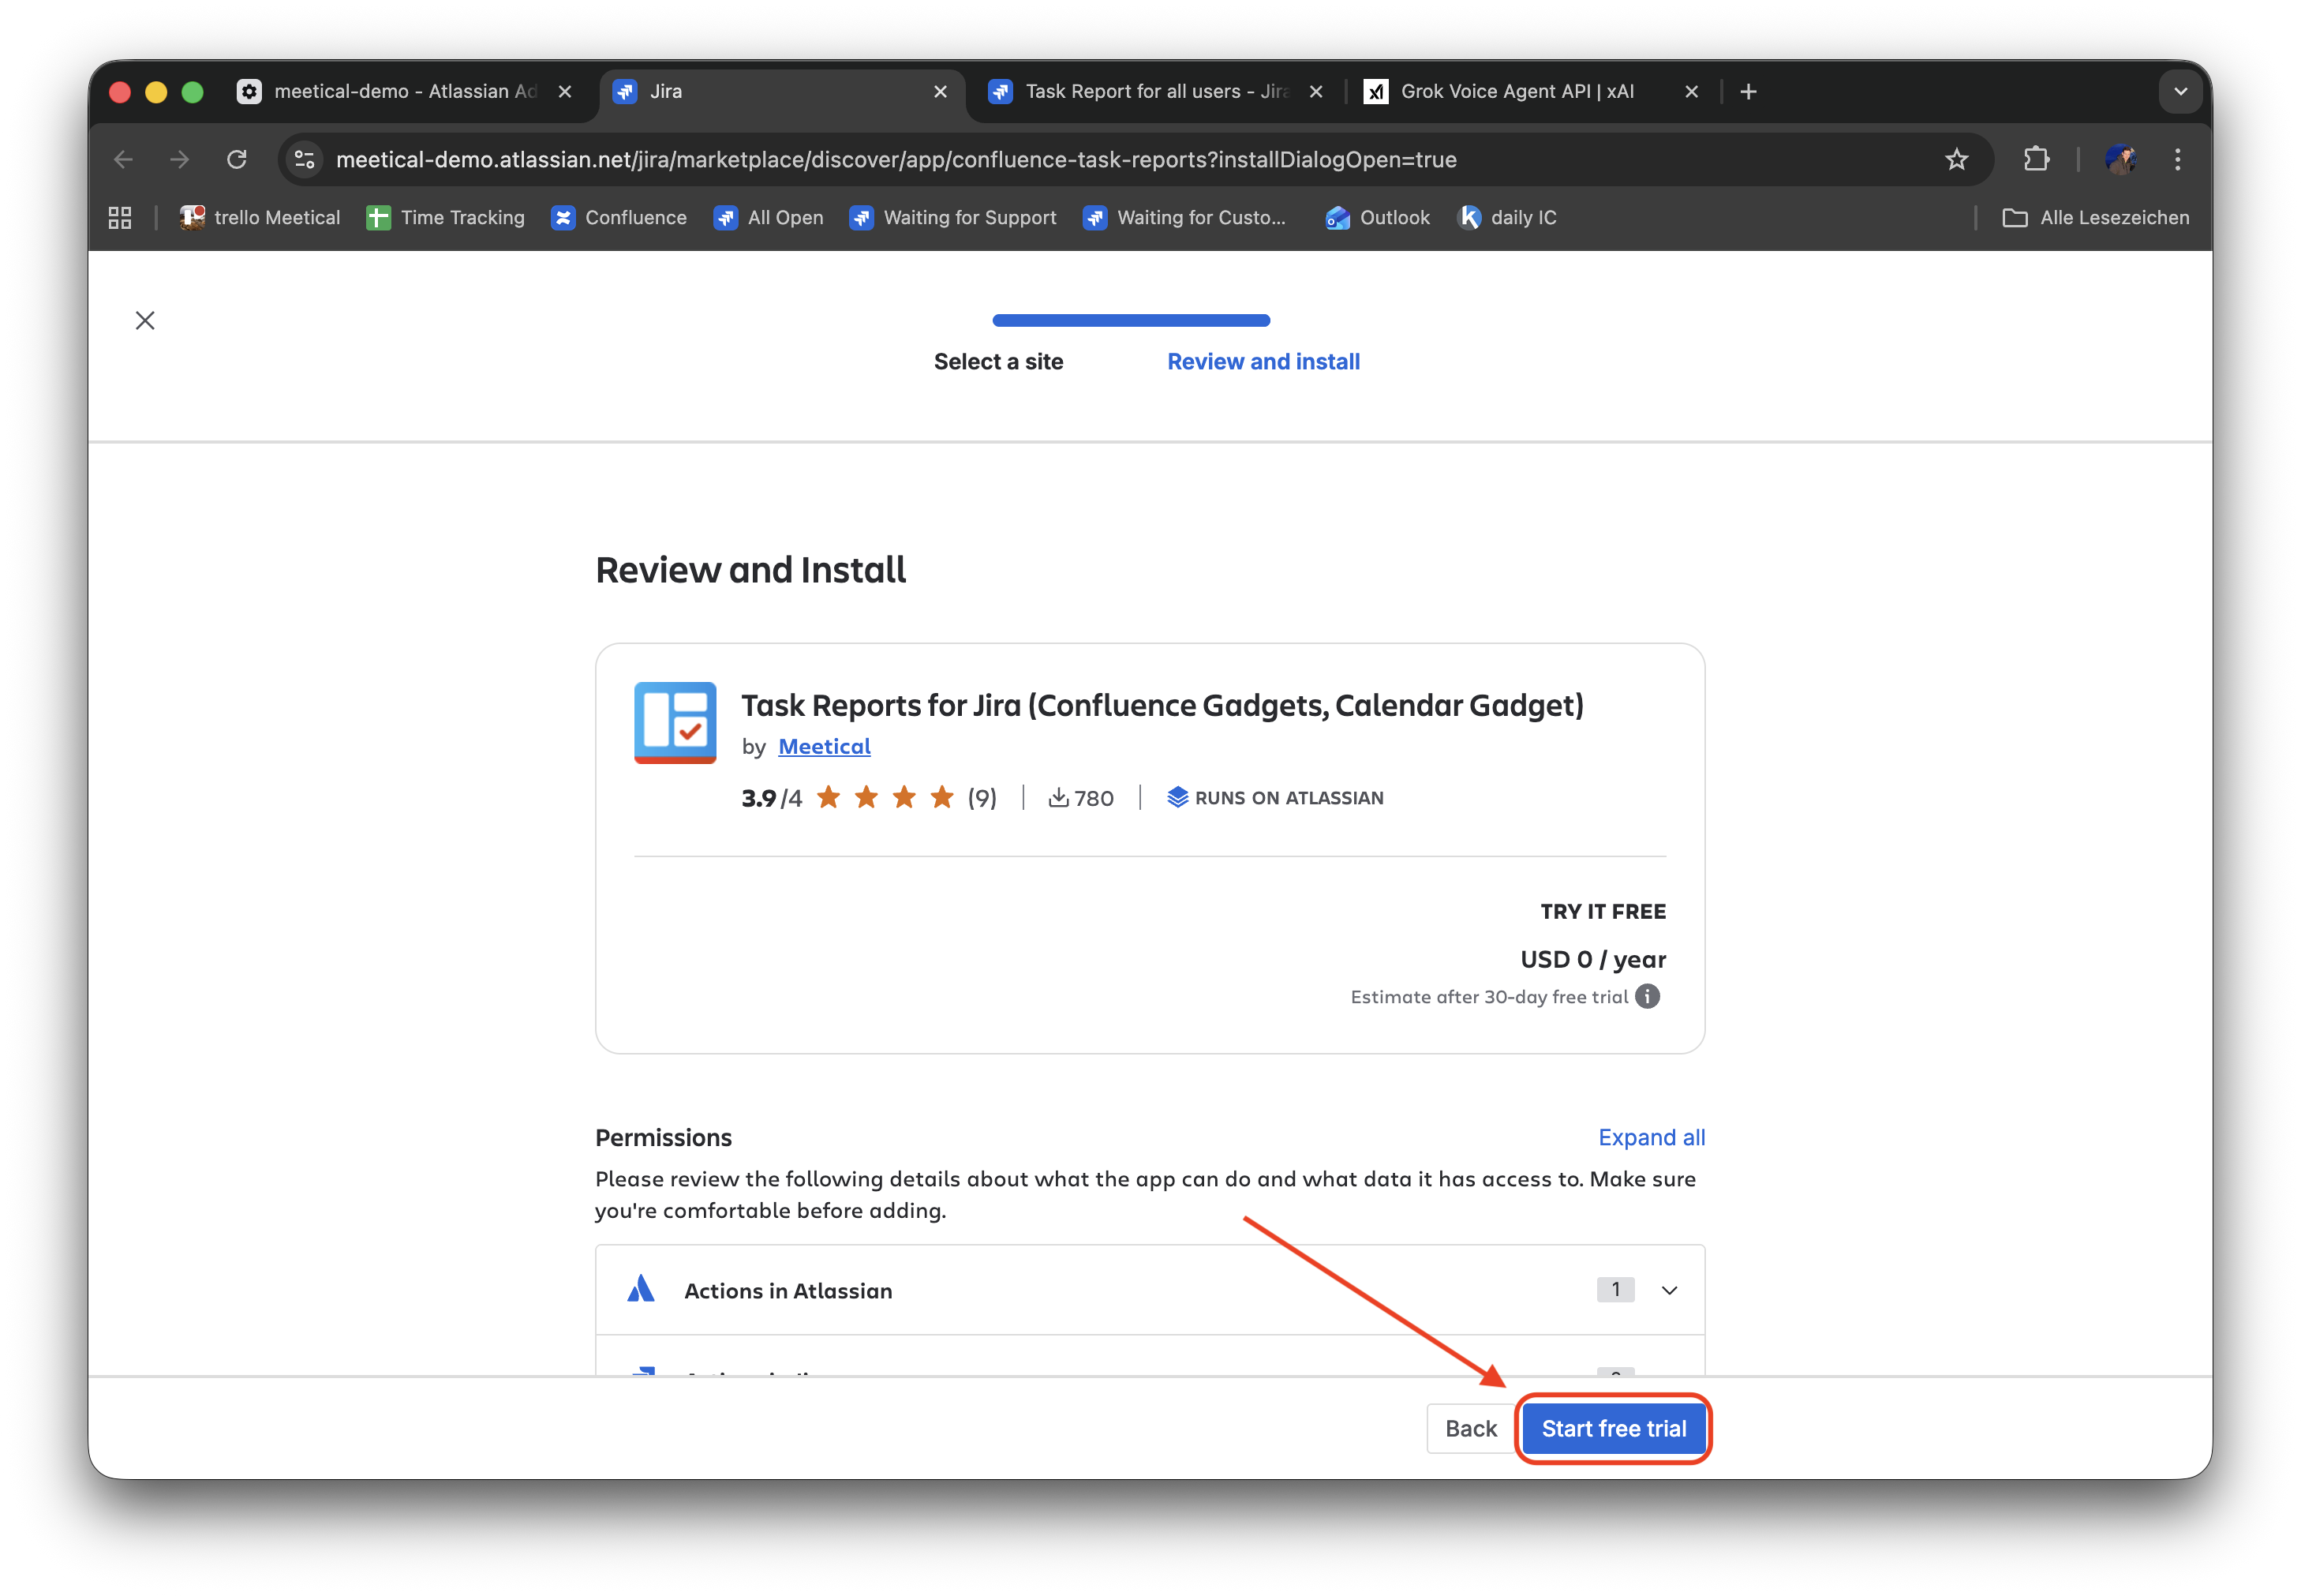Click the Actions in Atlassian count badge 1
This screenshot has height=1596, width=2301.
coord(1615,1289)
